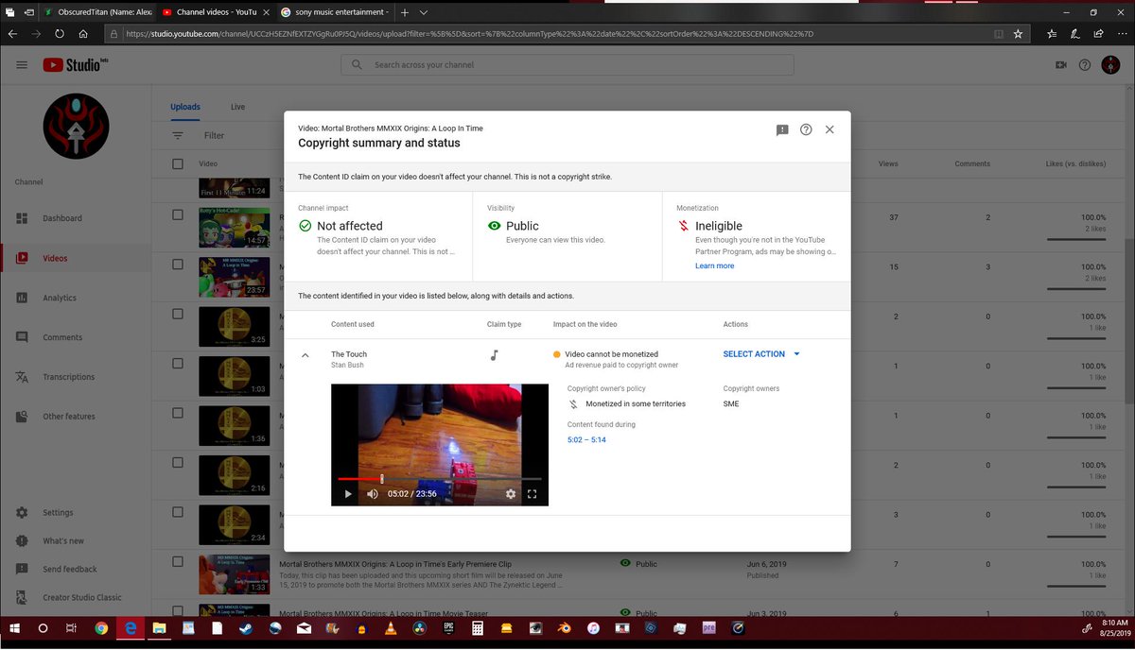Open the Studio help icon in header

tap(1084, 65)
